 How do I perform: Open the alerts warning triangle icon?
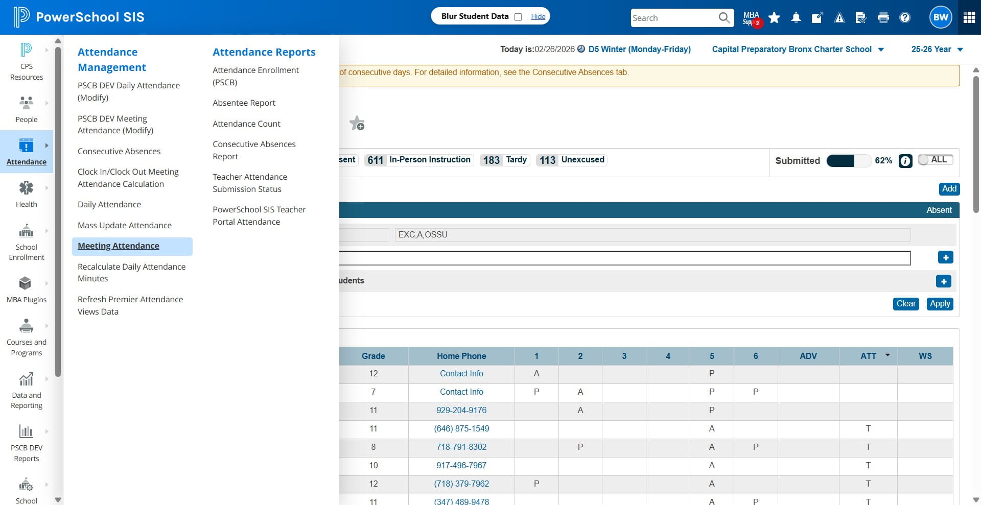pyautogui.click(x=839, y=18)
